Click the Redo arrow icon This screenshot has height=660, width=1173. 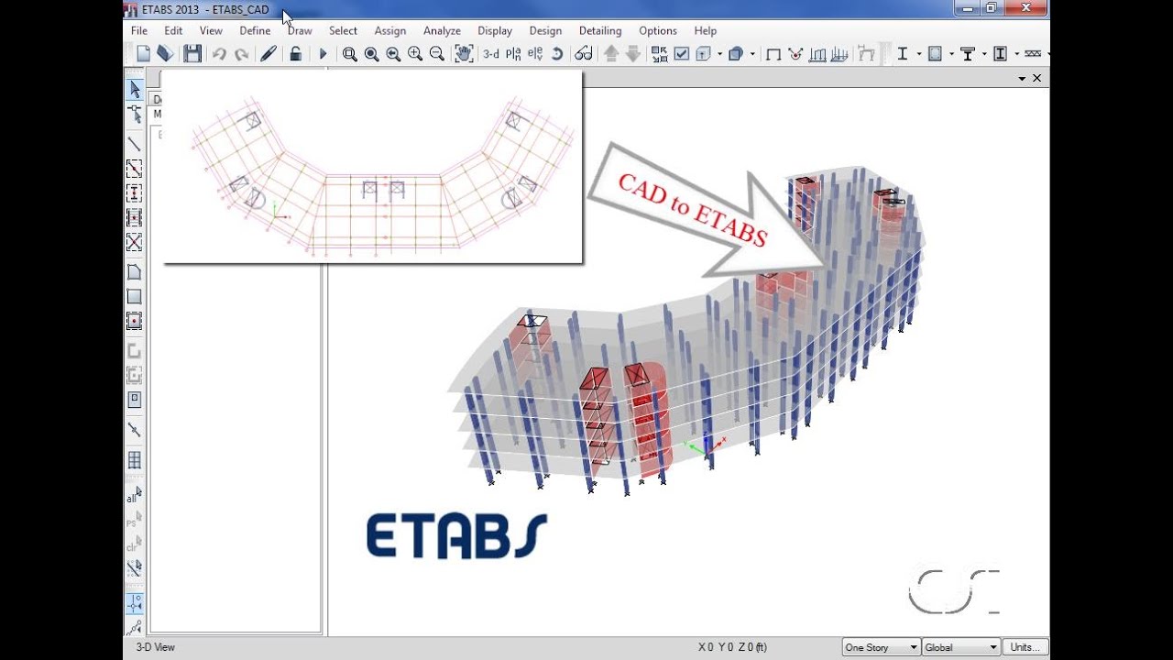[241, 54]
